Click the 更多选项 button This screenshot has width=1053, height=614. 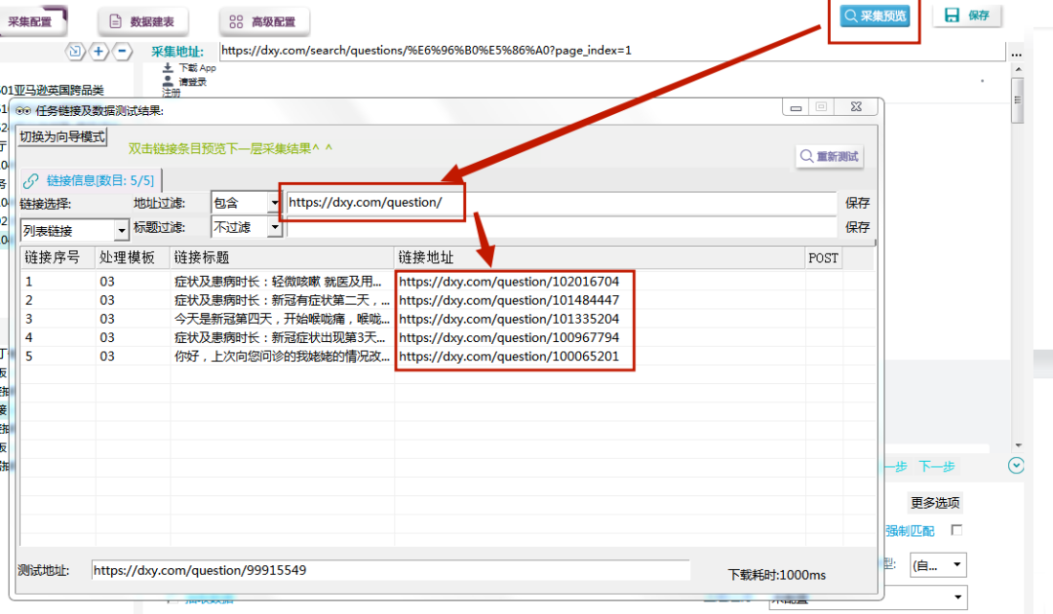point(935,503)
